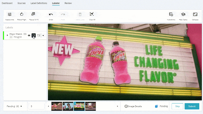Go to the Label Definitions tab
This screenshot has width=203, height=114.
39,3
